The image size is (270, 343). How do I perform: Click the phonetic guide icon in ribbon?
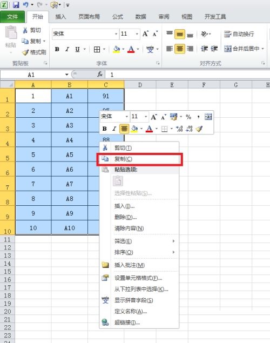[150, 49]
